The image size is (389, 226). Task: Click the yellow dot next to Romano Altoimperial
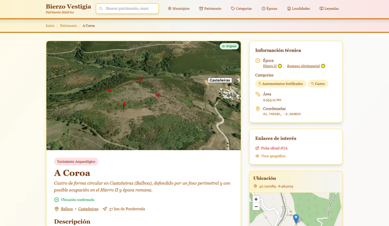click(323, 66)
